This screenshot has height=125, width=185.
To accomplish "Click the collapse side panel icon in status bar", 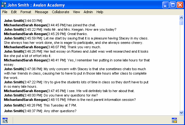I will point(5,120).
